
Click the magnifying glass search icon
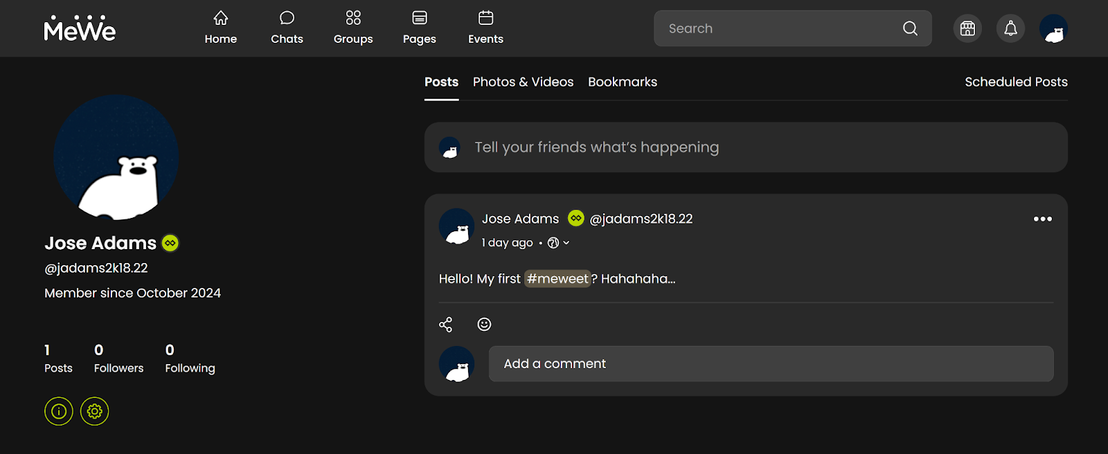coord(910,28)
